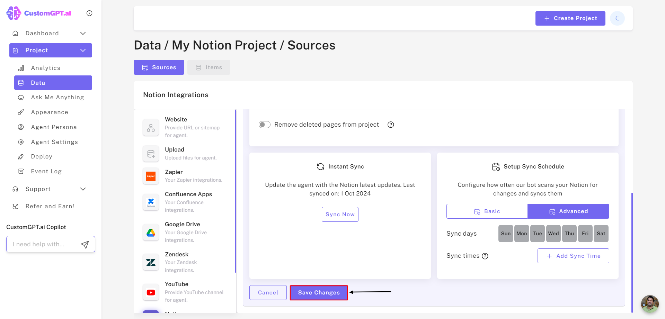Screen dimensions: 665x319
Task: Switch to the Sources tab
Action: [159, 67]
